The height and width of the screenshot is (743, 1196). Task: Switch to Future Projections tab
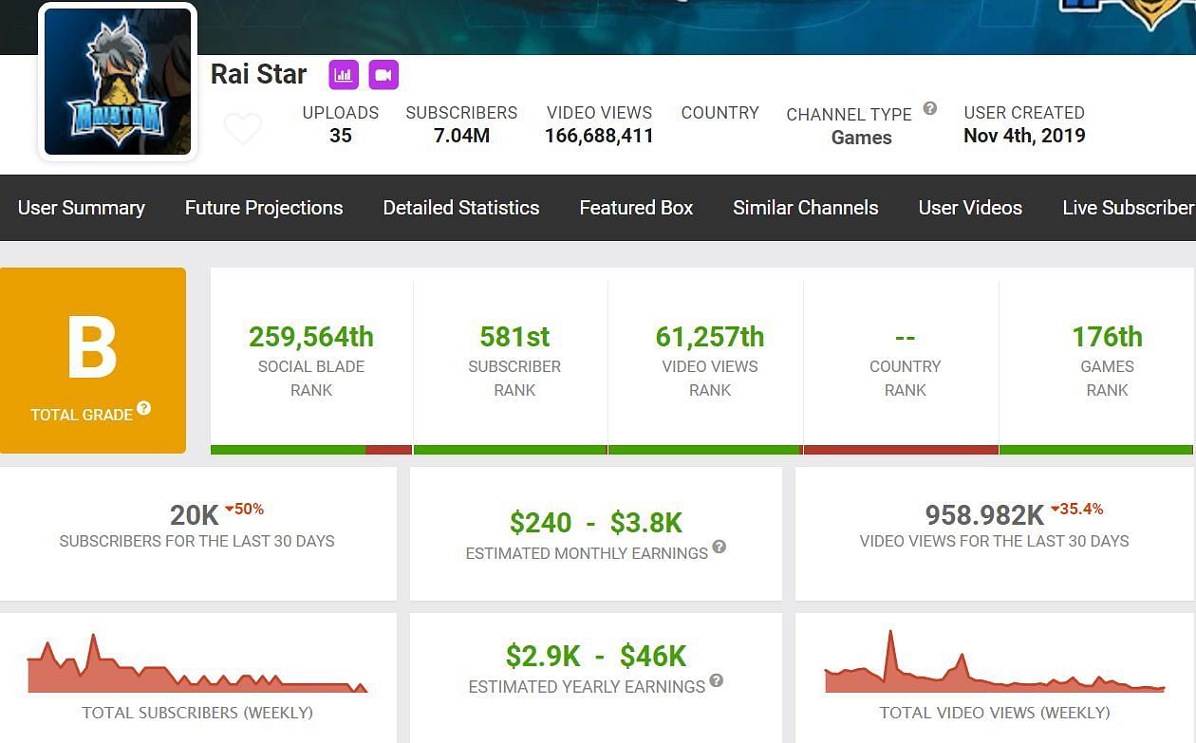(264, 208)
